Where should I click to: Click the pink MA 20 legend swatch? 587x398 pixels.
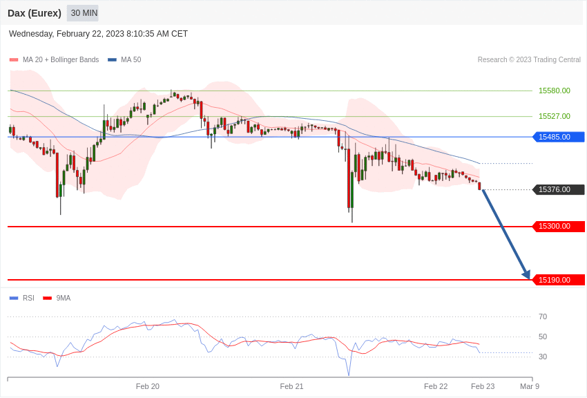point(14,60)
